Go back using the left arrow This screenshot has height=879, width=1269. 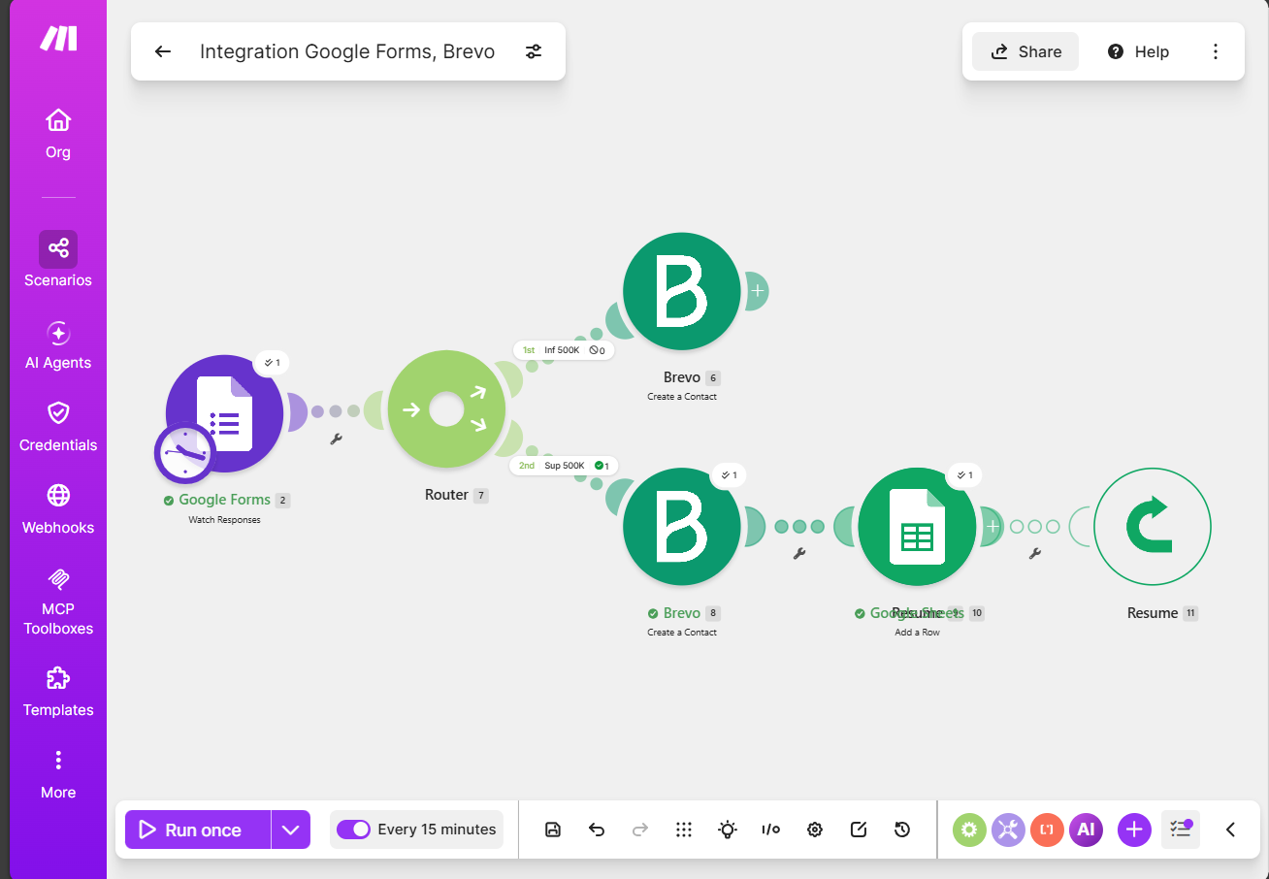pyautogui.click(x=163, y=51)
